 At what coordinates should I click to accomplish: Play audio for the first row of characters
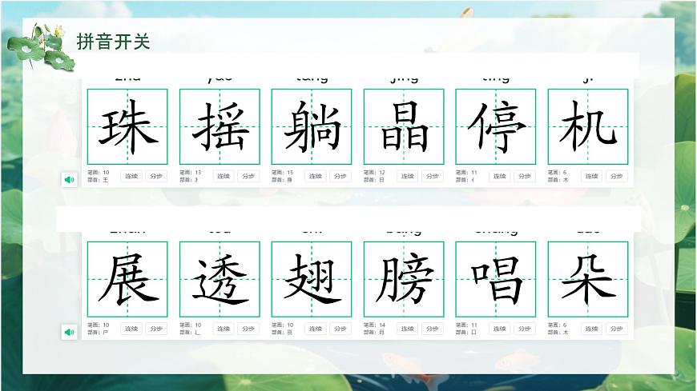coord(70,180)
